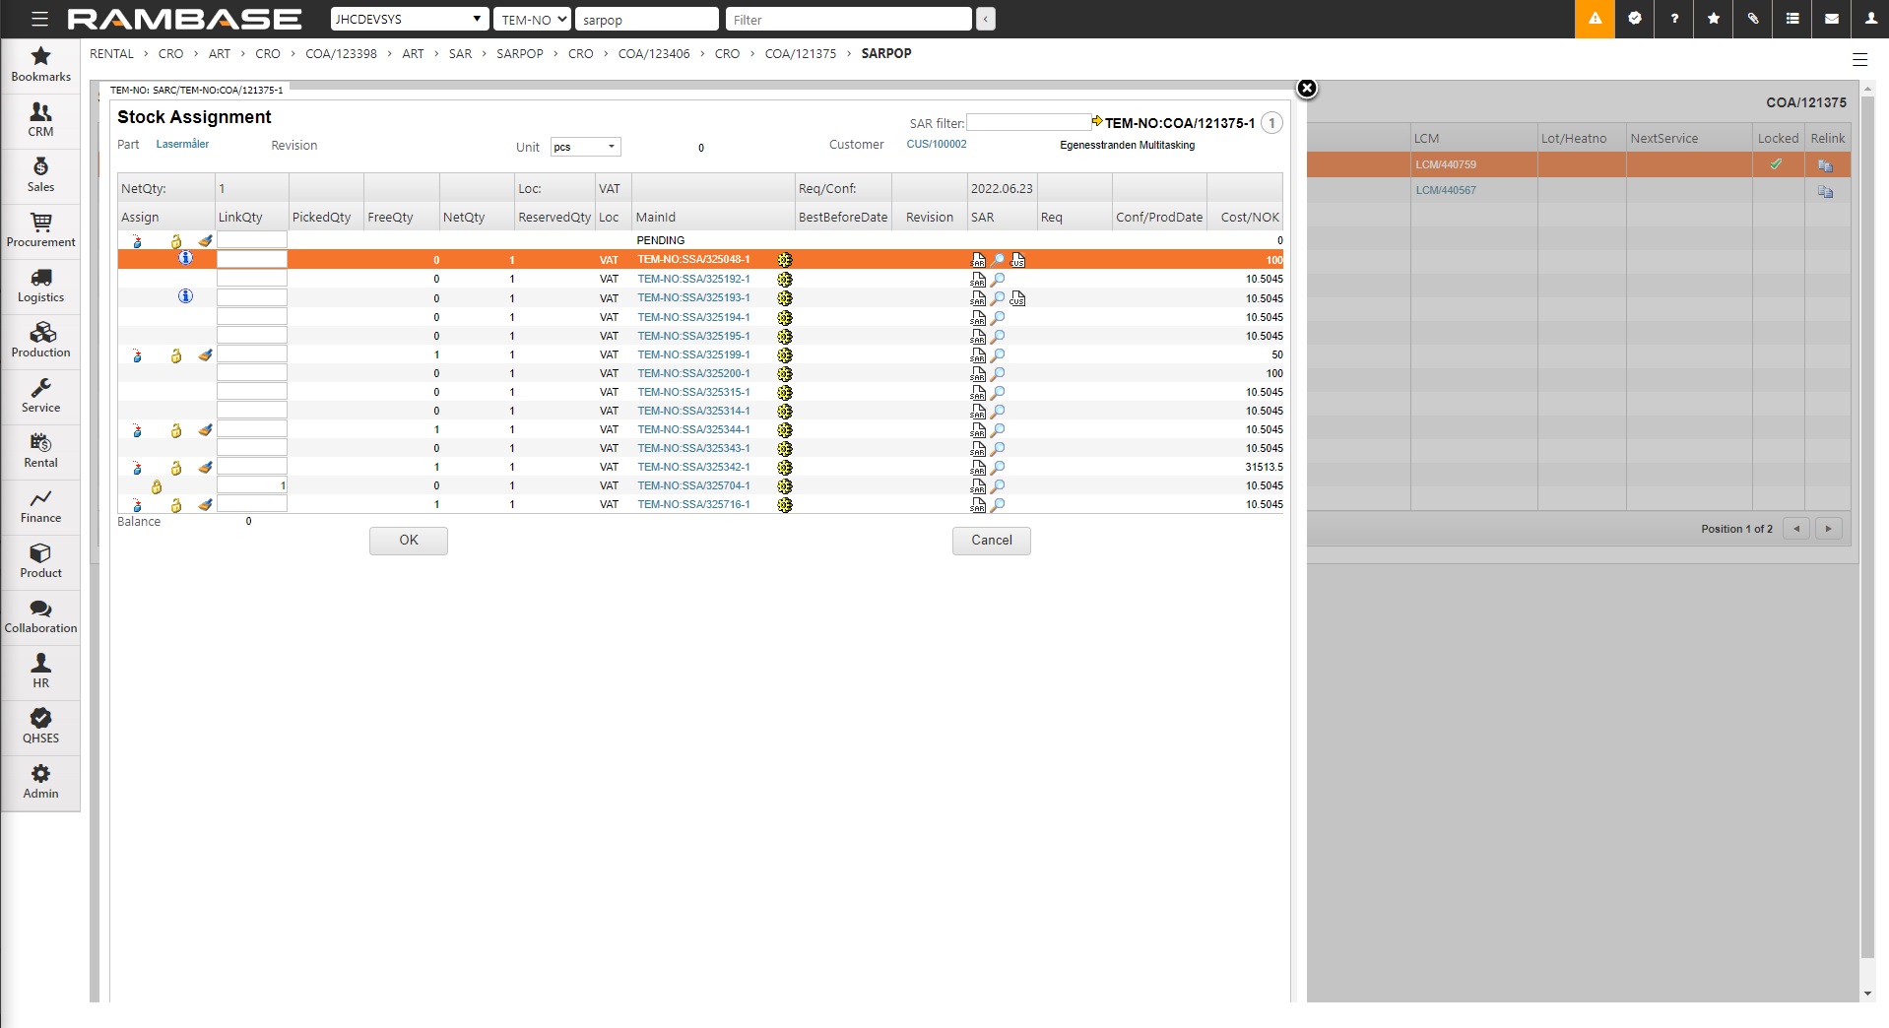Click gear icon for TEM-NO:SSA/325192-1 row
Viewport: 1889px width, 1028px height.
pos(785,280)
